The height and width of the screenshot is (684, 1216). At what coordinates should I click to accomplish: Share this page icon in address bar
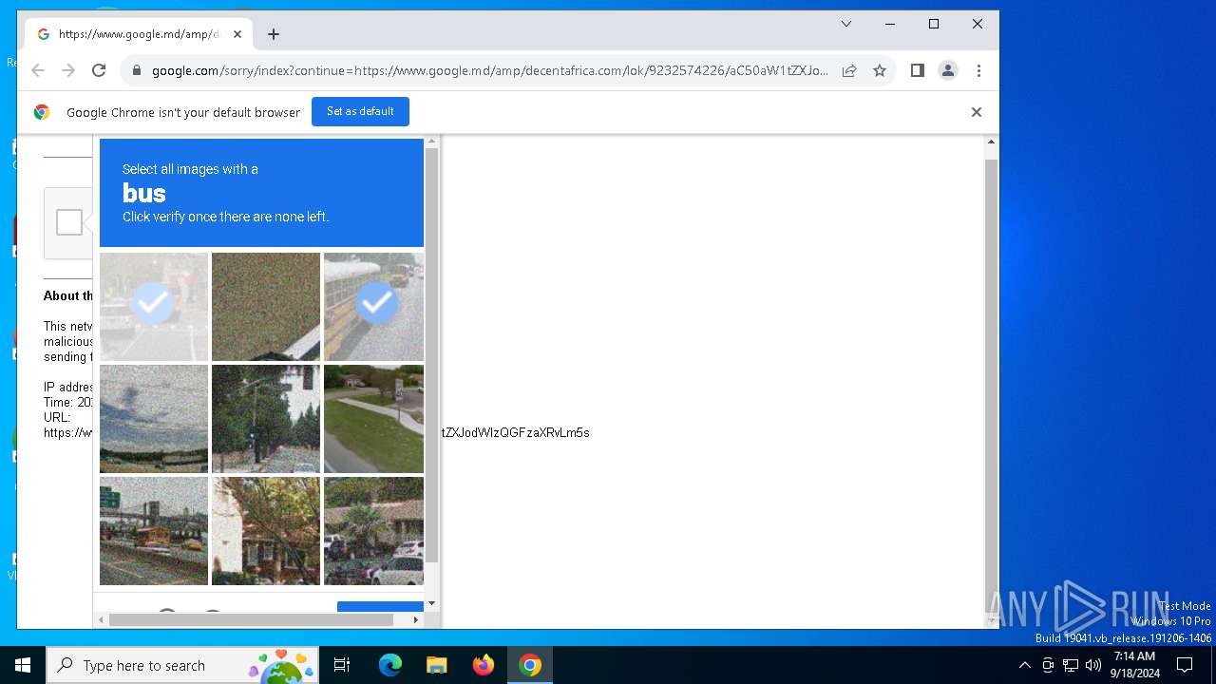point(849,70)
